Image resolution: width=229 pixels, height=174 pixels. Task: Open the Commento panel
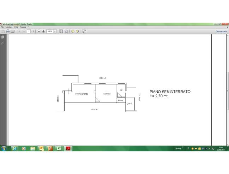coord(221,31)
